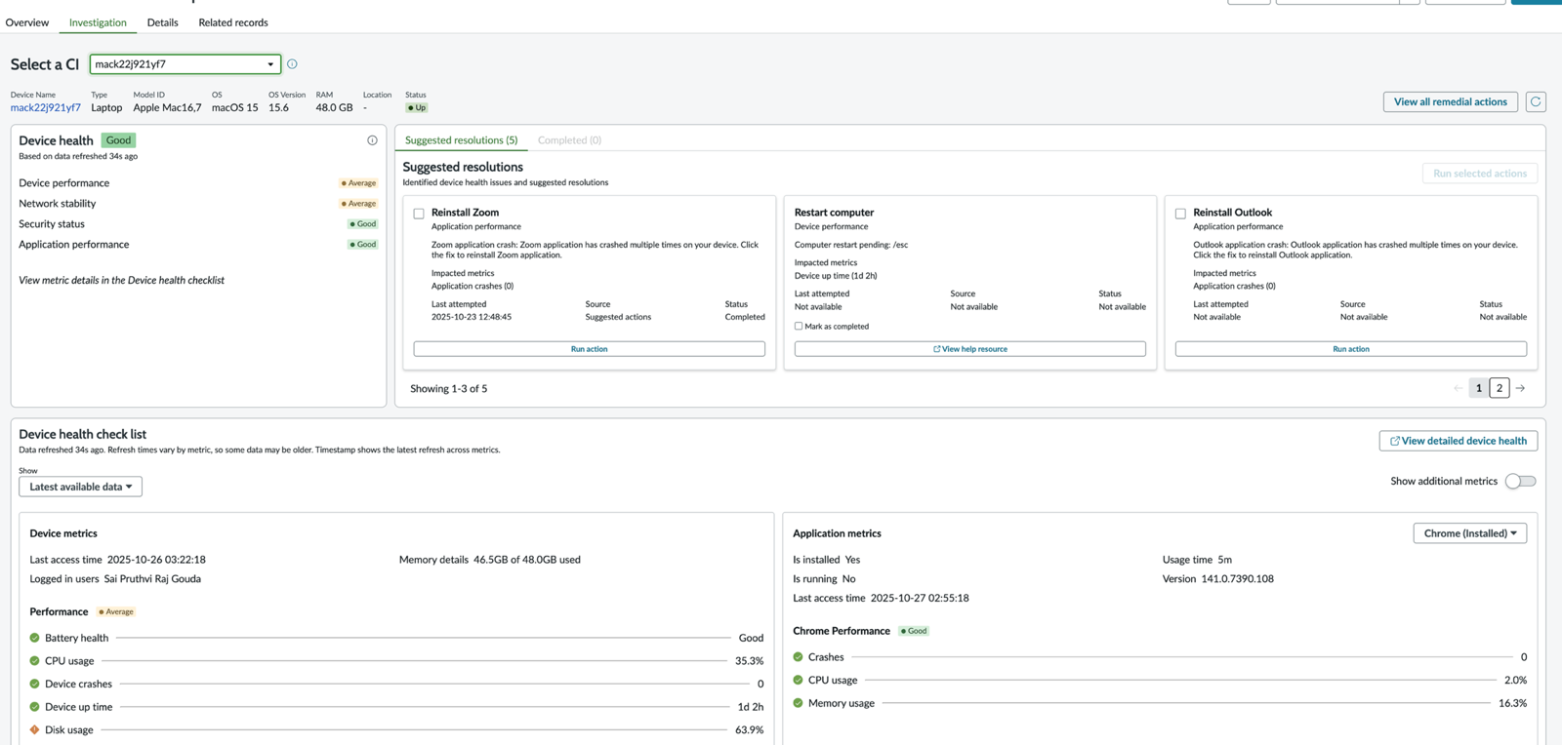Click the previous page arrow in resolutions
This screenshot has height=745, width=1562.
coord(1458,388)
